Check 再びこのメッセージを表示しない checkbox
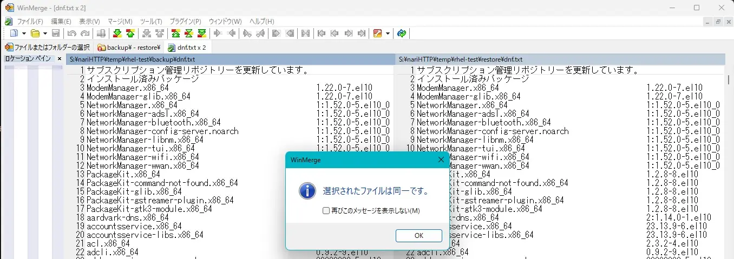734x259 pixels. (x=326, y=210)
